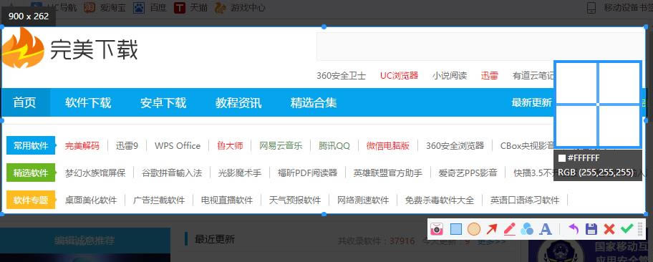Select the text annotation tool
This screenshot has width=653, height=262.
[x=546, y=228]
